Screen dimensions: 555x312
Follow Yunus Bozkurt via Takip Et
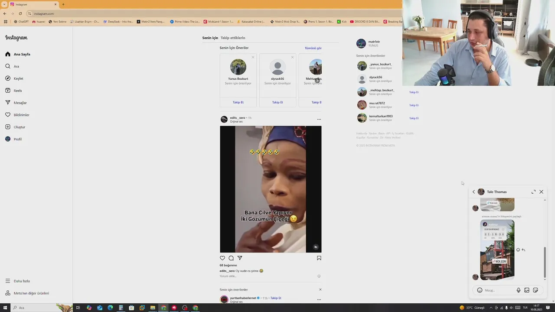coord(238,102)
